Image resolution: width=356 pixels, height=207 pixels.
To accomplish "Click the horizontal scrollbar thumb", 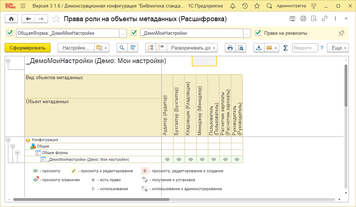I will (91, 199).
